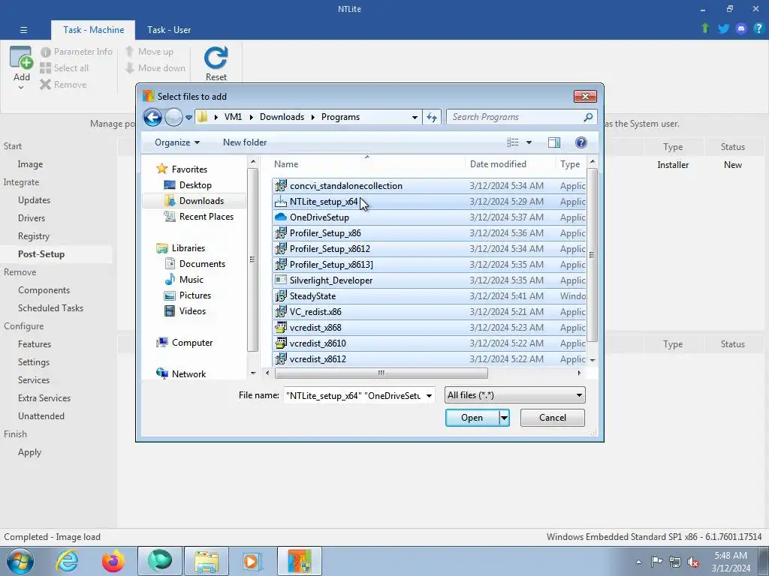Click the search magnifier icon

tap(588, 117)
